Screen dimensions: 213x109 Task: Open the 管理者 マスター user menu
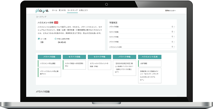pos(170,11)
